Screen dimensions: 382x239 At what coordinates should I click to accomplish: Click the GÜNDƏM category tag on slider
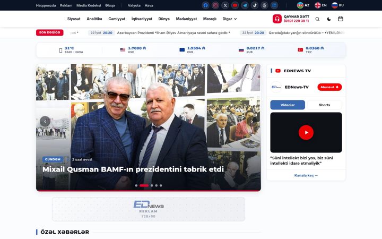[x=53, y=159]
